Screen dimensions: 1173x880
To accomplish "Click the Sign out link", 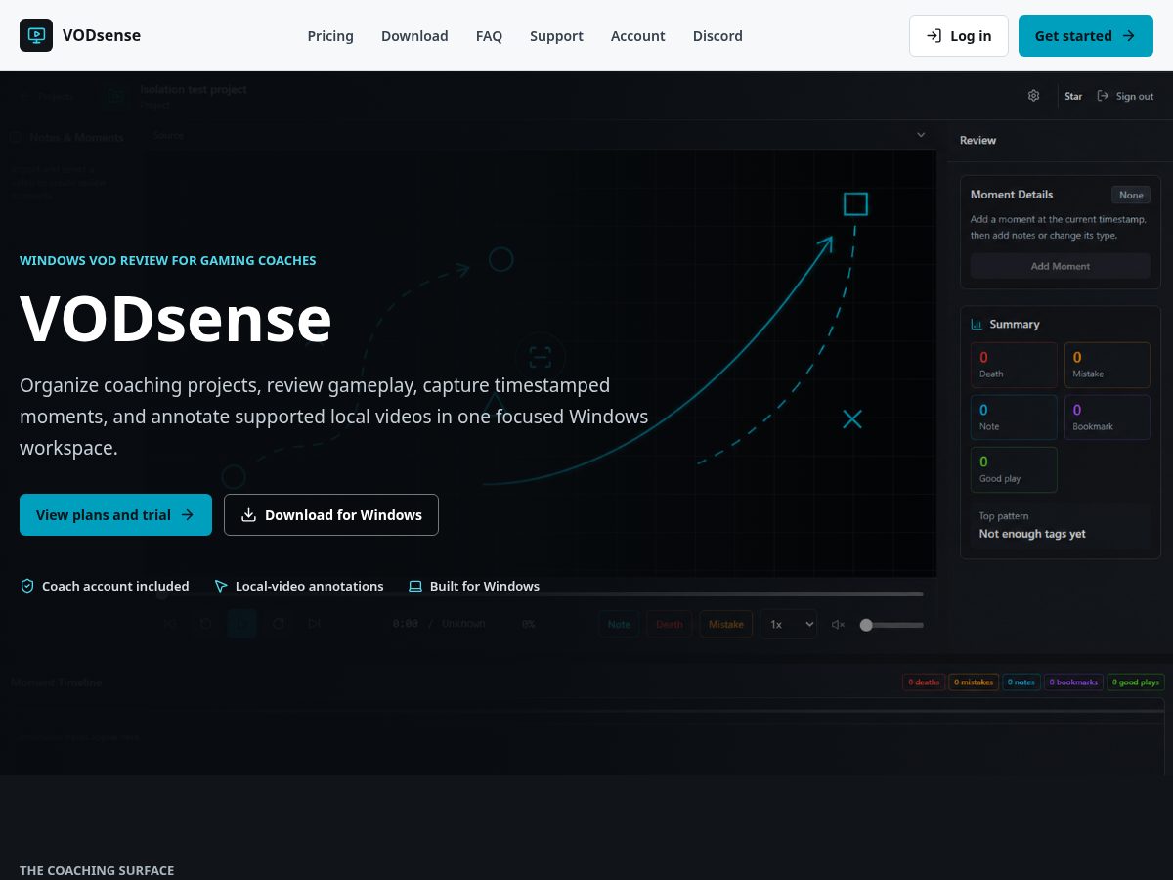I will pyautogui.click(x=1125, y=96).
